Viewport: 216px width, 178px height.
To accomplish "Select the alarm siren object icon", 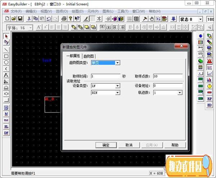I will [x=210, y=61].
